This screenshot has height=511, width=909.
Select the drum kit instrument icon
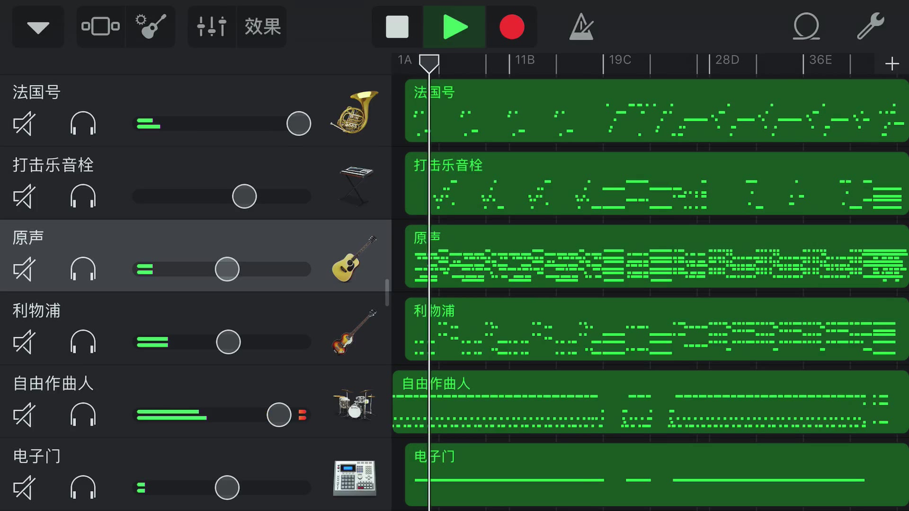(355, 404)
